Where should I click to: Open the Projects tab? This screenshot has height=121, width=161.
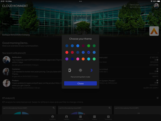click(x=94, y=117)
